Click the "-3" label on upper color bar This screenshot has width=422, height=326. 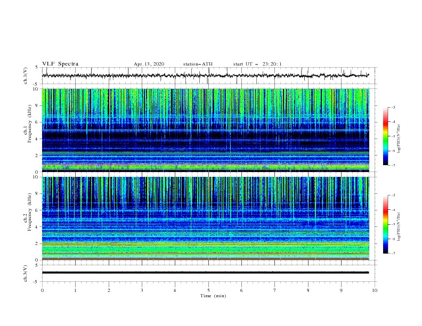point(393,108)
